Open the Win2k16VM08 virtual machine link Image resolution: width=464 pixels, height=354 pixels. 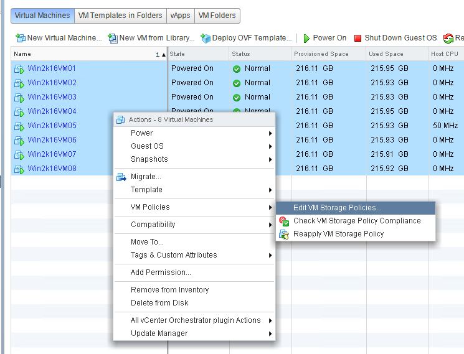click(x=52, y=169)
